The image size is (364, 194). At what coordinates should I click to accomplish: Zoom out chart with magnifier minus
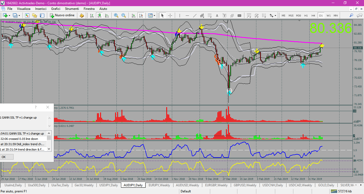[x=123, y=15]
